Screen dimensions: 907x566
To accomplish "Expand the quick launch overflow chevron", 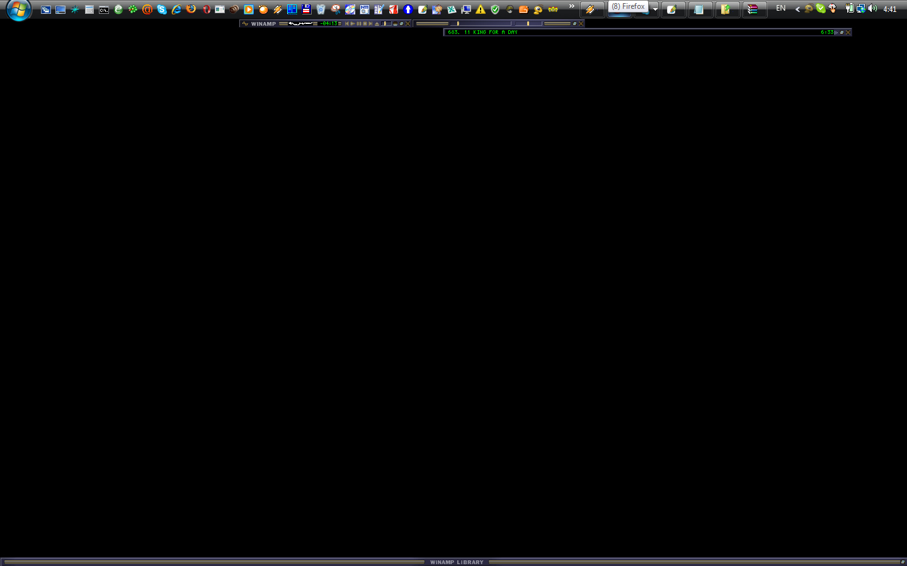I will 572,6.
